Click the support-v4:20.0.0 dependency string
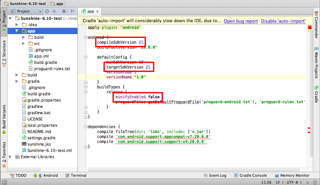 (161, 142)
